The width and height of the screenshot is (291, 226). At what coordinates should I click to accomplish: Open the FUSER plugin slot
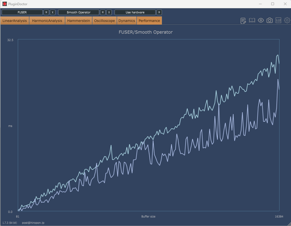pyautogui.click(x=22, y=12)
